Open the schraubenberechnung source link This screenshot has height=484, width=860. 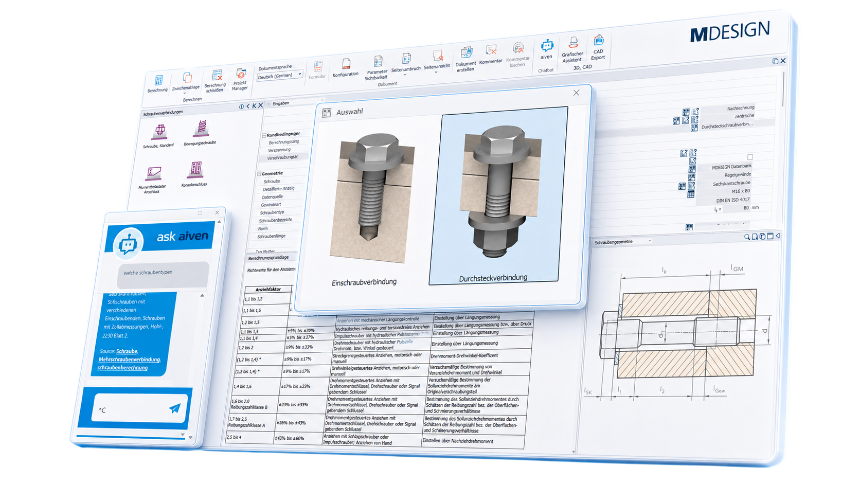coord(122,368)
